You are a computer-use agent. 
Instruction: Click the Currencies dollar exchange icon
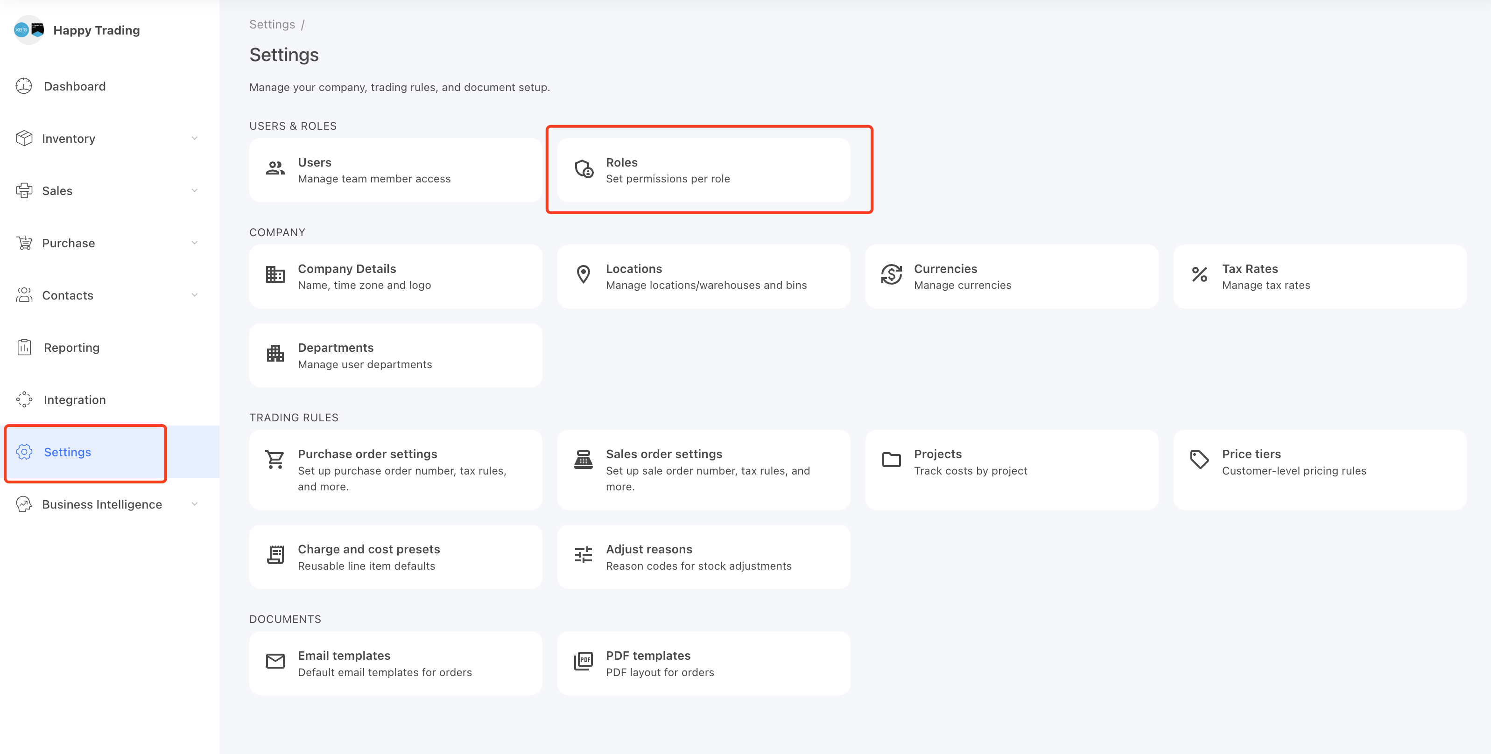pos(891,274)
